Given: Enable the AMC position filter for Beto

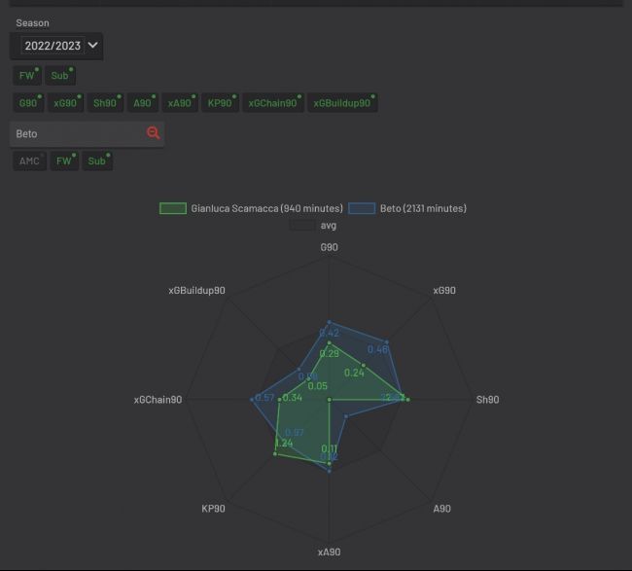Looking at the screenshot, I should pyautogui.click(x=29, y=161).
